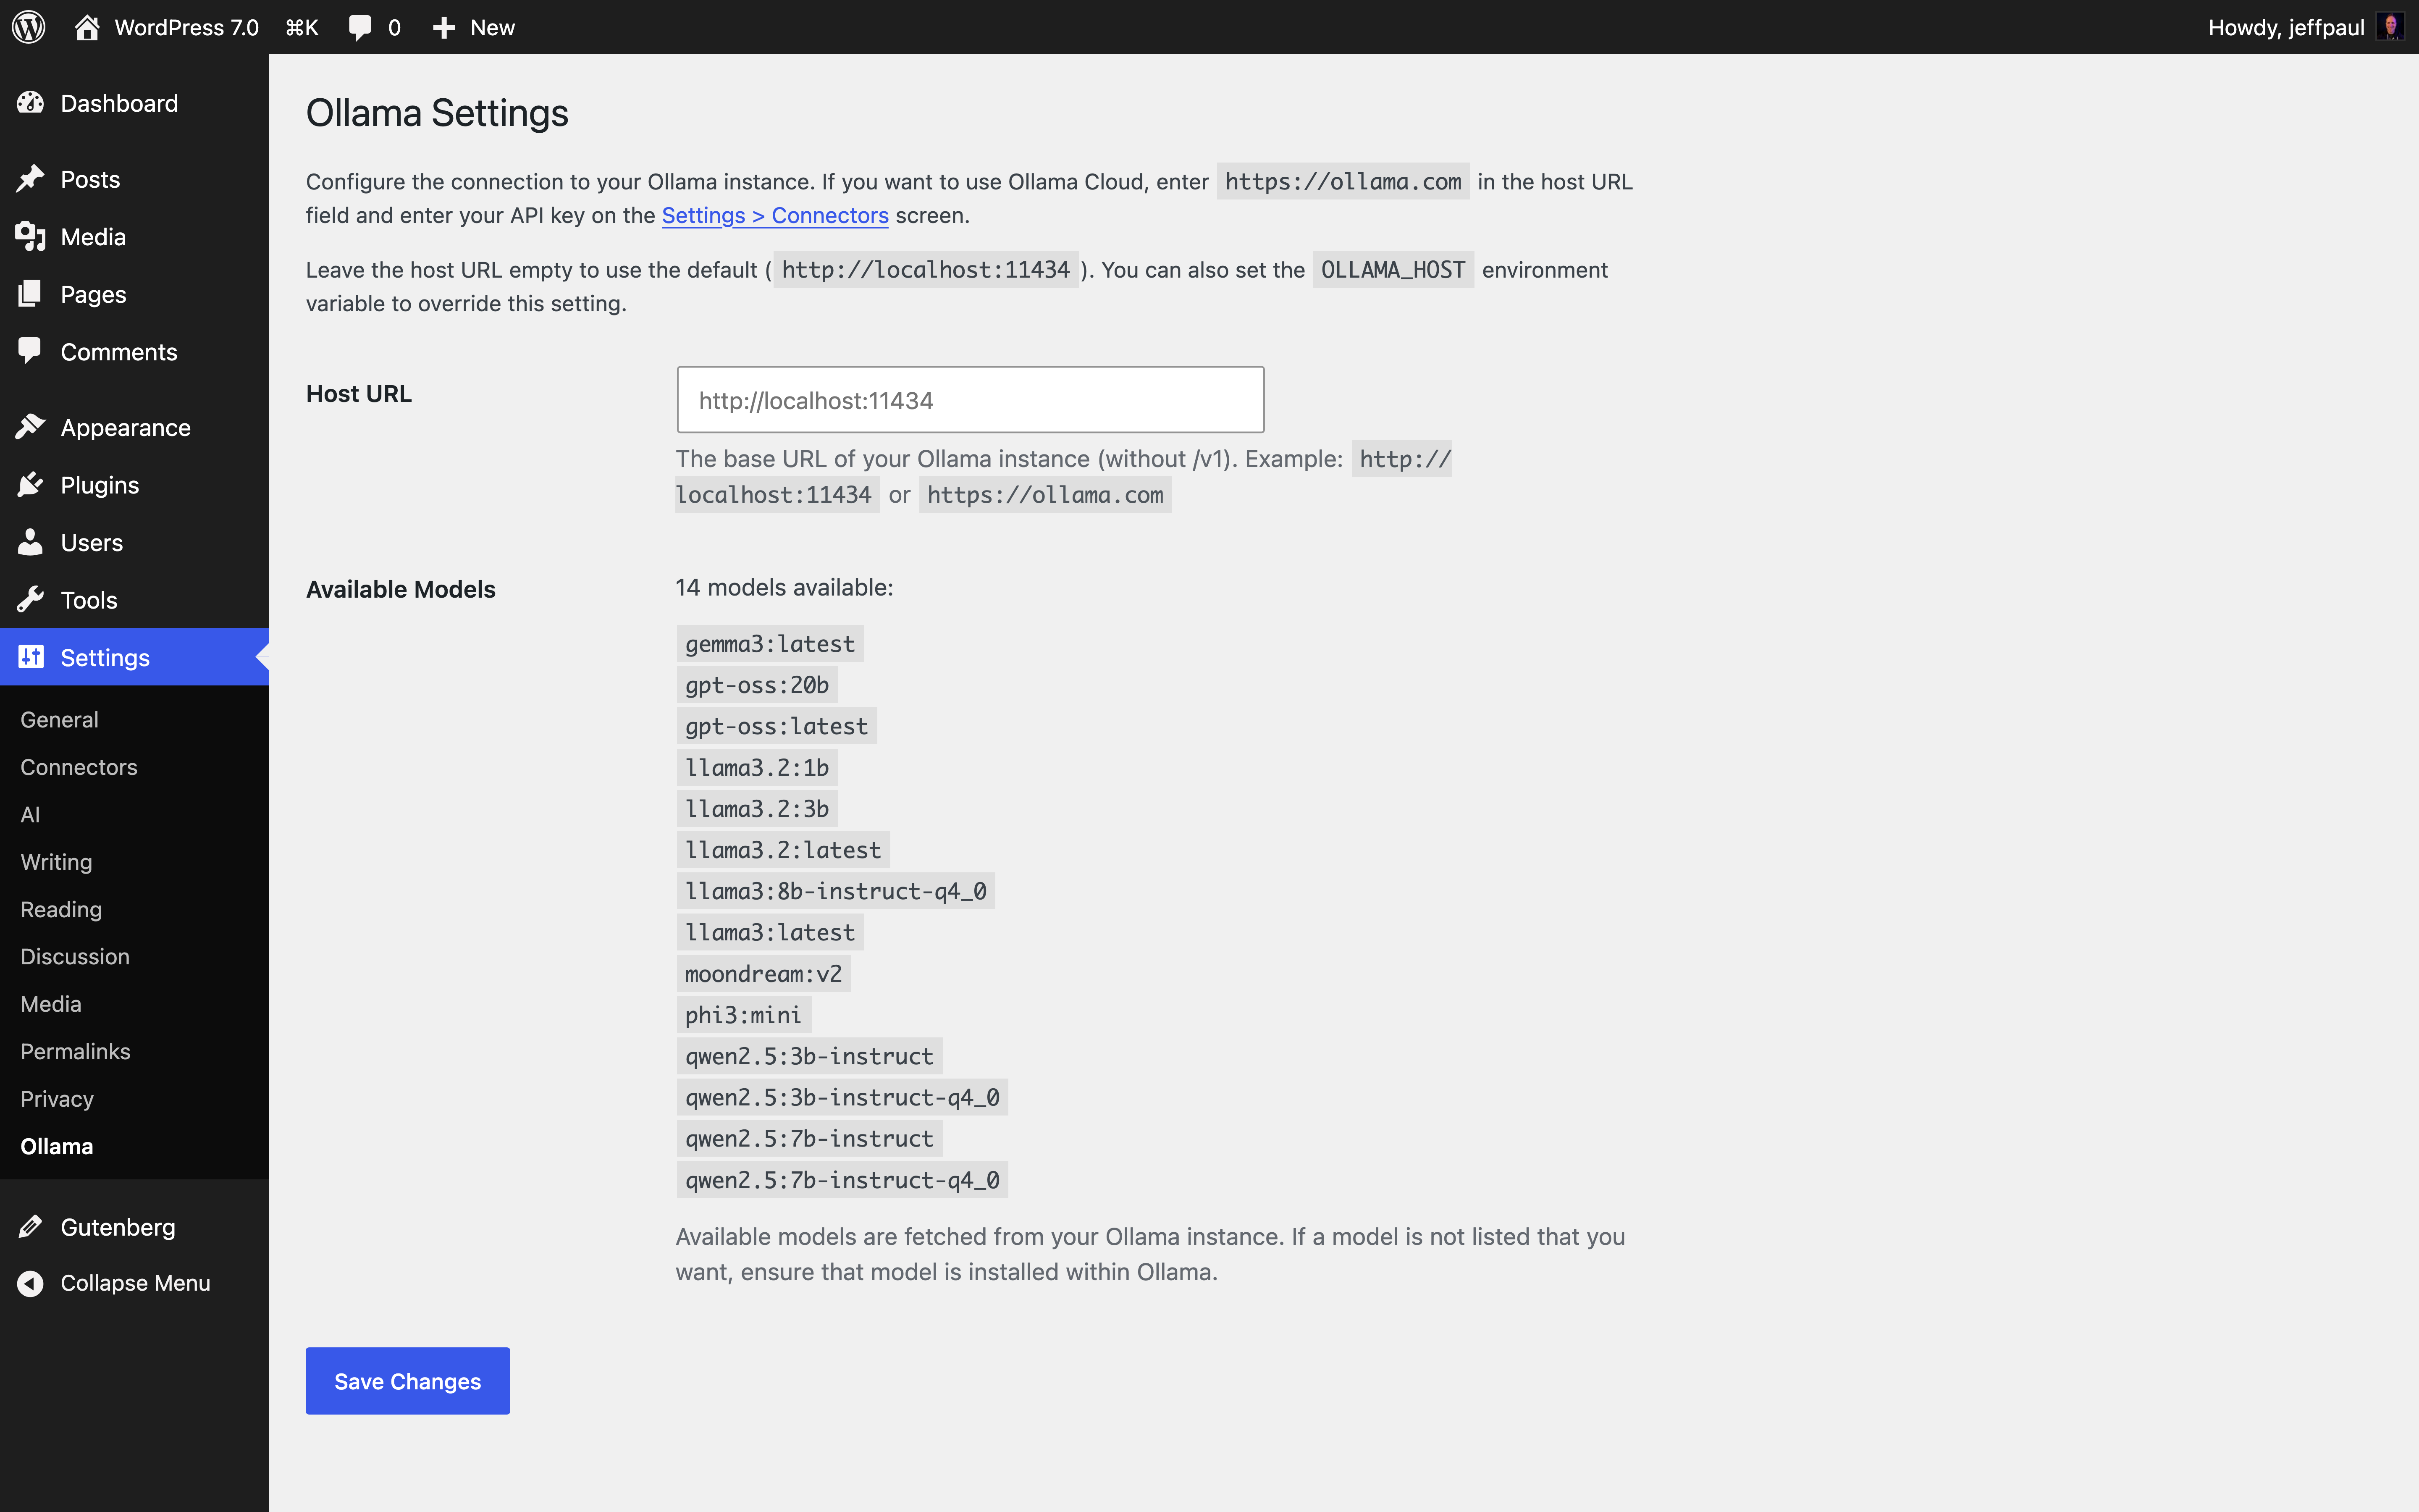Follow the Settings > Connectors link
The image size is (2419, 1512).
click(x=775, y=215)
